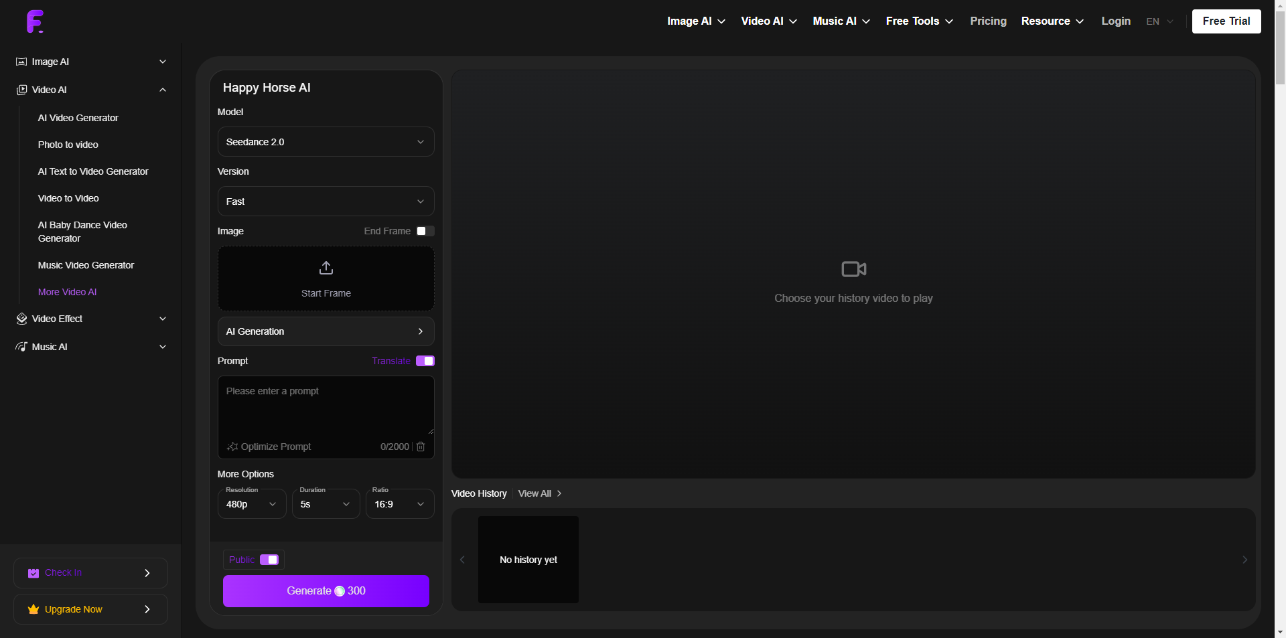The image size is (1286, 638).
Task: Expand the Video Effect sidebar section
Action: [x=91, y=319]
